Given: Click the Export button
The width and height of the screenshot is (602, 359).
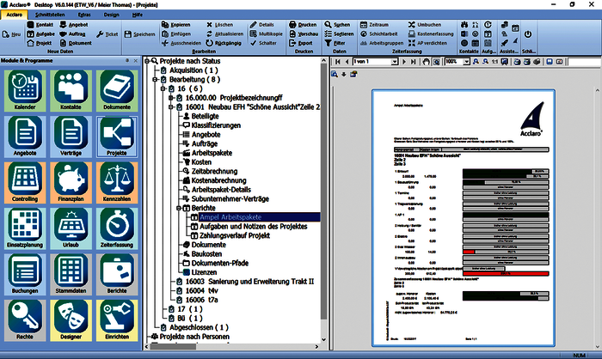Looking at the screenshot, I should tap(301, 43).
